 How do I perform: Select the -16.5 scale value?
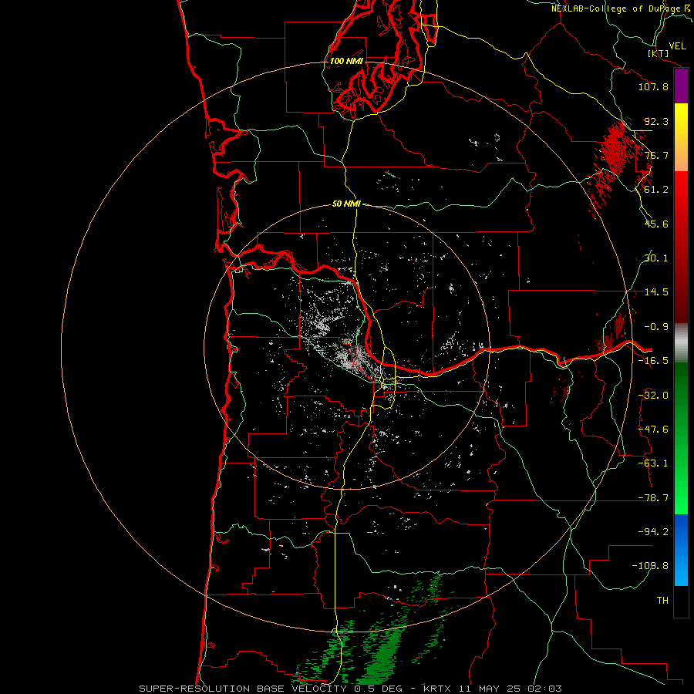[653, 361]
